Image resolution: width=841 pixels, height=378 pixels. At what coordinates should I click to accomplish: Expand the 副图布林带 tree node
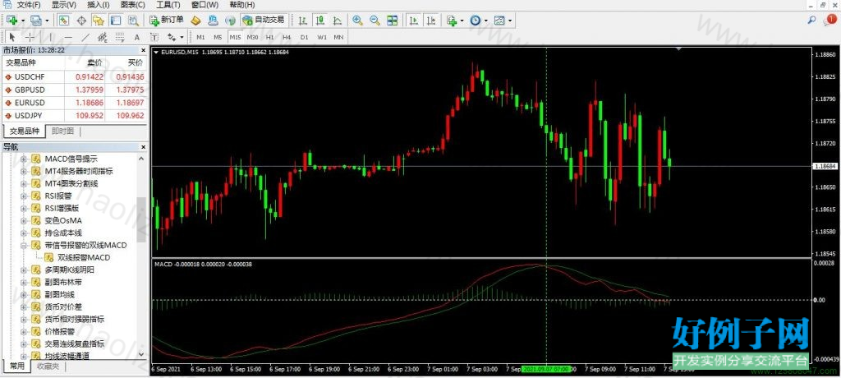coord(23,282)
